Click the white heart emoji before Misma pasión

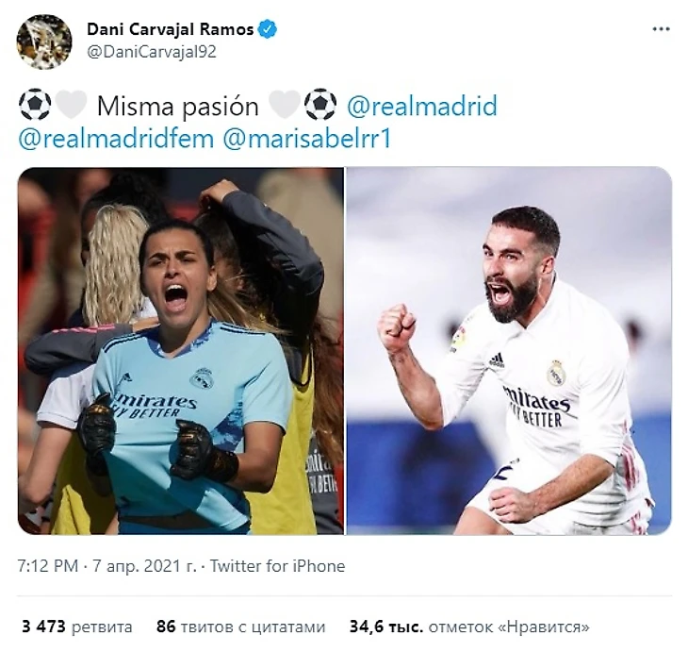[x=71, y=106]
